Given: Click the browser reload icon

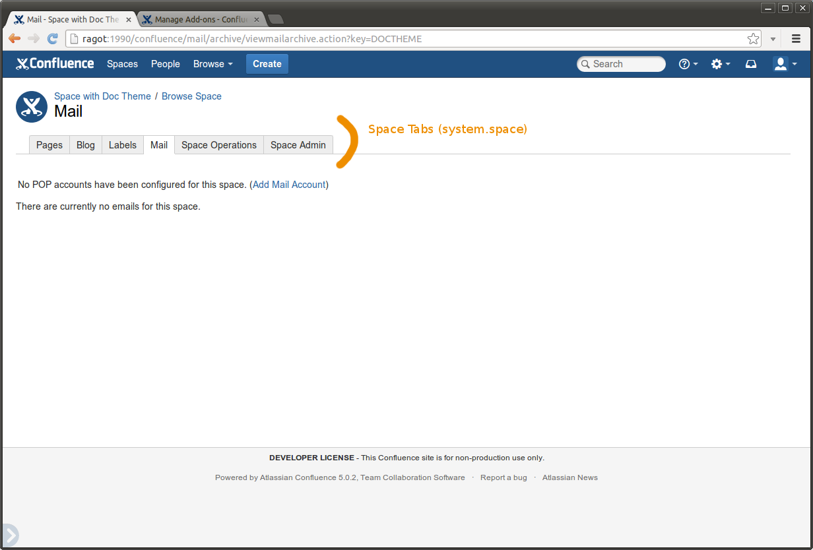Looking at the screenshot, I should pos(52,39).
